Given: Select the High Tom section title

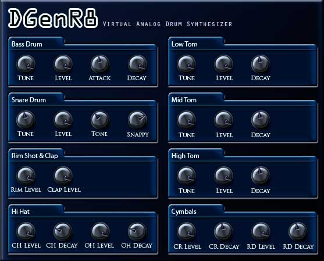Looking at the screenshot, I should [x=186, y=156].
